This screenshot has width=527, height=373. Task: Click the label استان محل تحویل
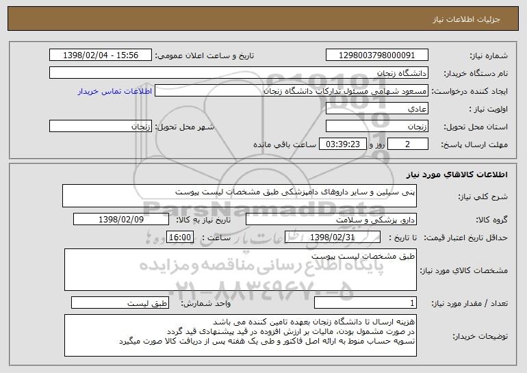point(476,127)
